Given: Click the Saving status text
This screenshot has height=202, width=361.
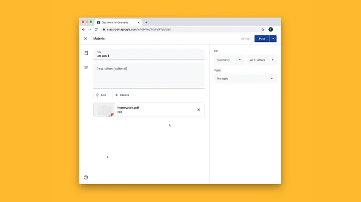Looking at the screenshot, I should [246, 38].
